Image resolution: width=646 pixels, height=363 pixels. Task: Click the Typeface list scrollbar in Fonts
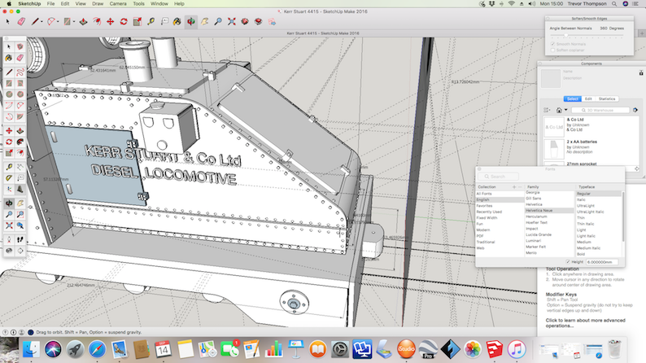(623, 216)
